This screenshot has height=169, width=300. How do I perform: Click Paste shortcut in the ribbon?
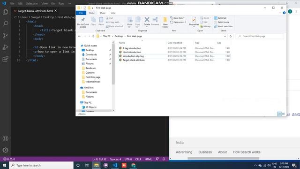pos(114,26)
